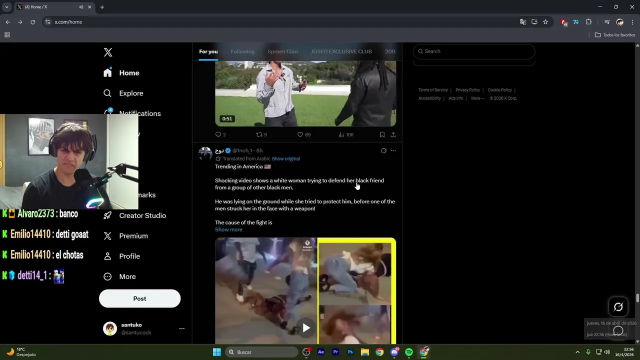Open Windows Start menu
Screen dimensions: 640x360
point(216,352)
